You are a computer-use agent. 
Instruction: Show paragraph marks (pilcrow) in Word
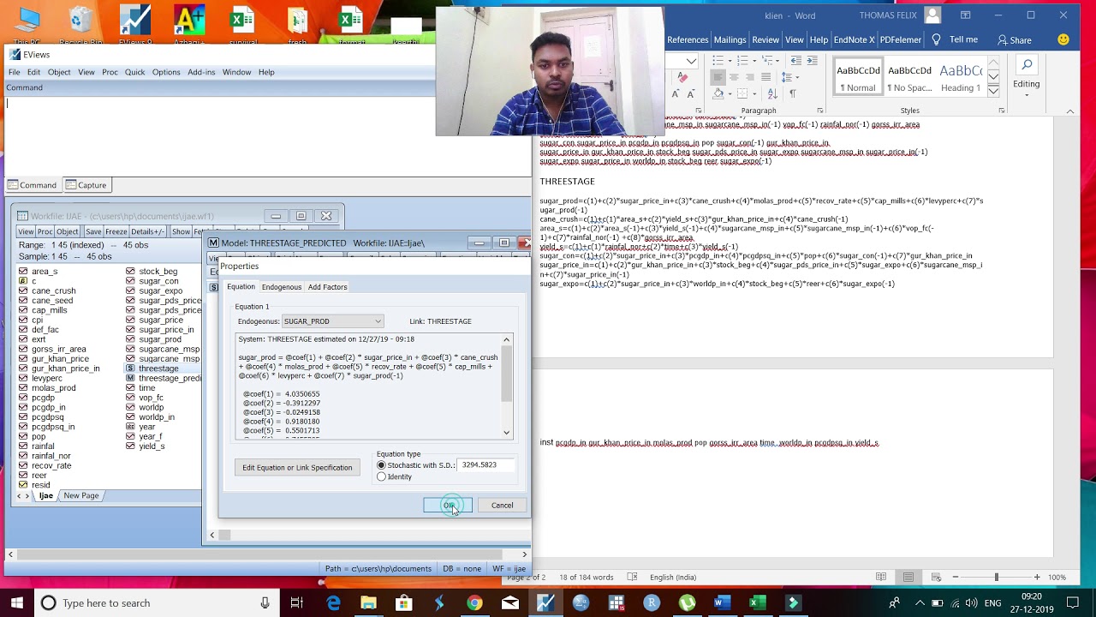pos(793,93)
